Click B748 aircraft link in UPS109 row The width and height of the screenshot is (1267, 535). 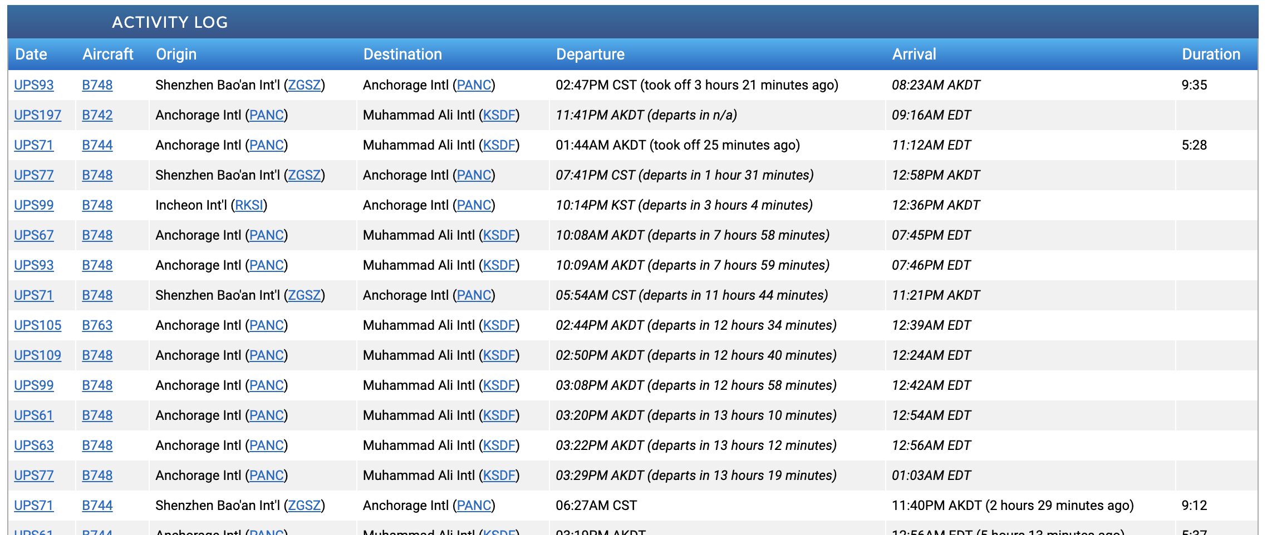click(97, 355)
